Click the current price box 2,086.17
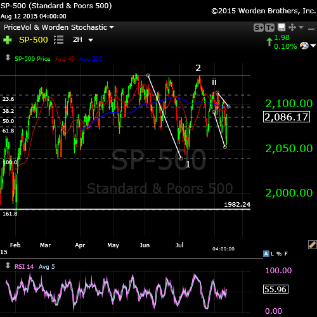The height and width of the screenshot is (317, 317). tap(287, 117)
